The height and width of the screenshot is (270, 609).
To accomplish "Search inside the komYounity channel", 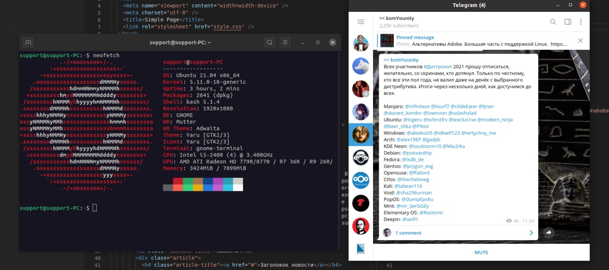I will tap(553, 22).
